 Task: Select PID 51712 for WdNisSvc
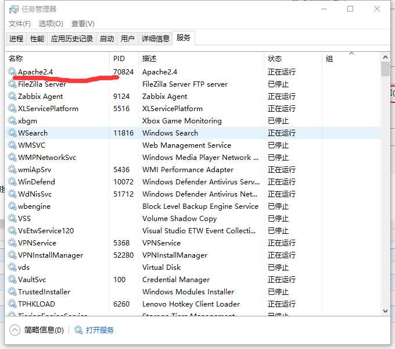[x=123, y=194]
